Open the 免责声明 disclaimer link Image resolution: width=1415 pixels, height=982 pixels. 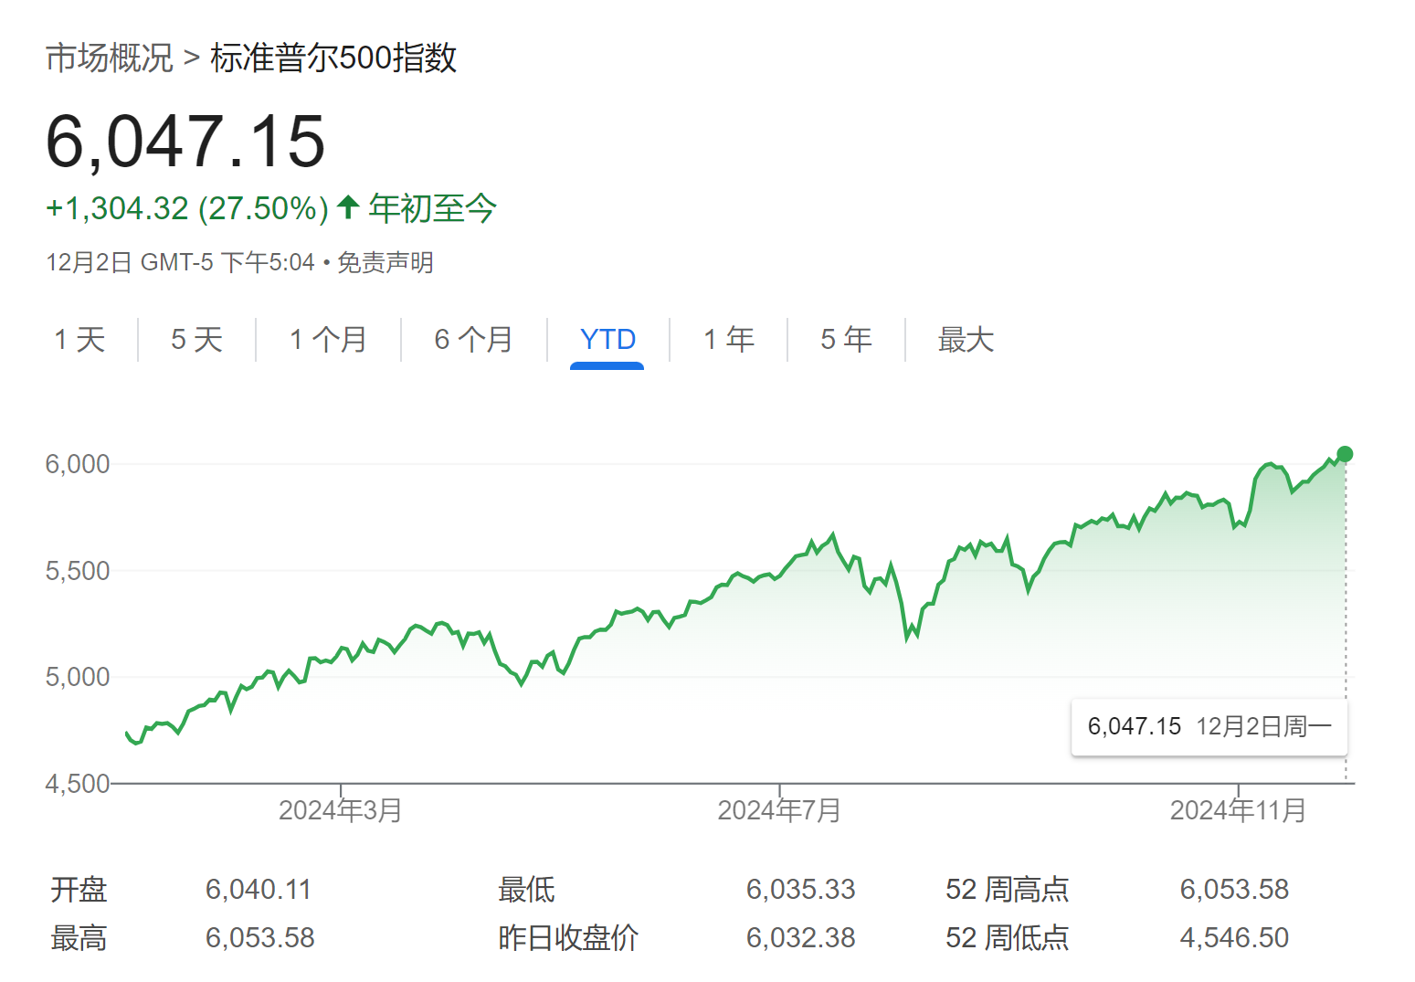click(x=385, y=263)
